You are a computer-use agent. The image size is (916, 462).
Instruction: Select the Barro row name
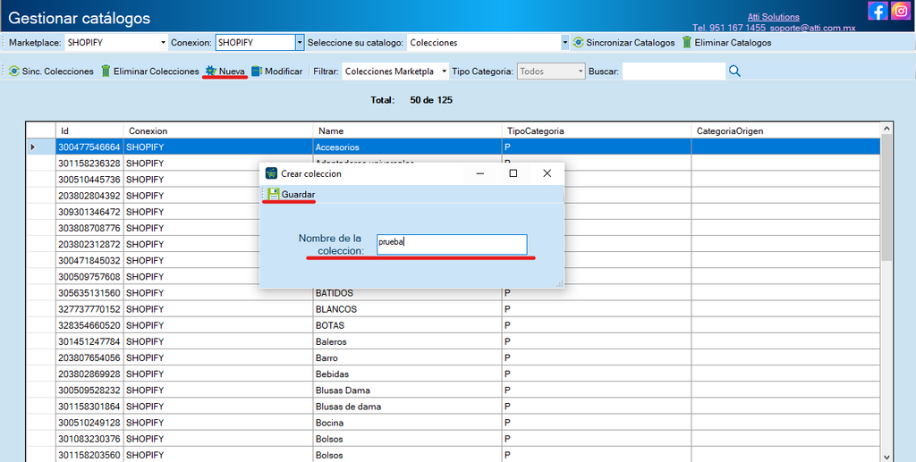pos(407,357)
